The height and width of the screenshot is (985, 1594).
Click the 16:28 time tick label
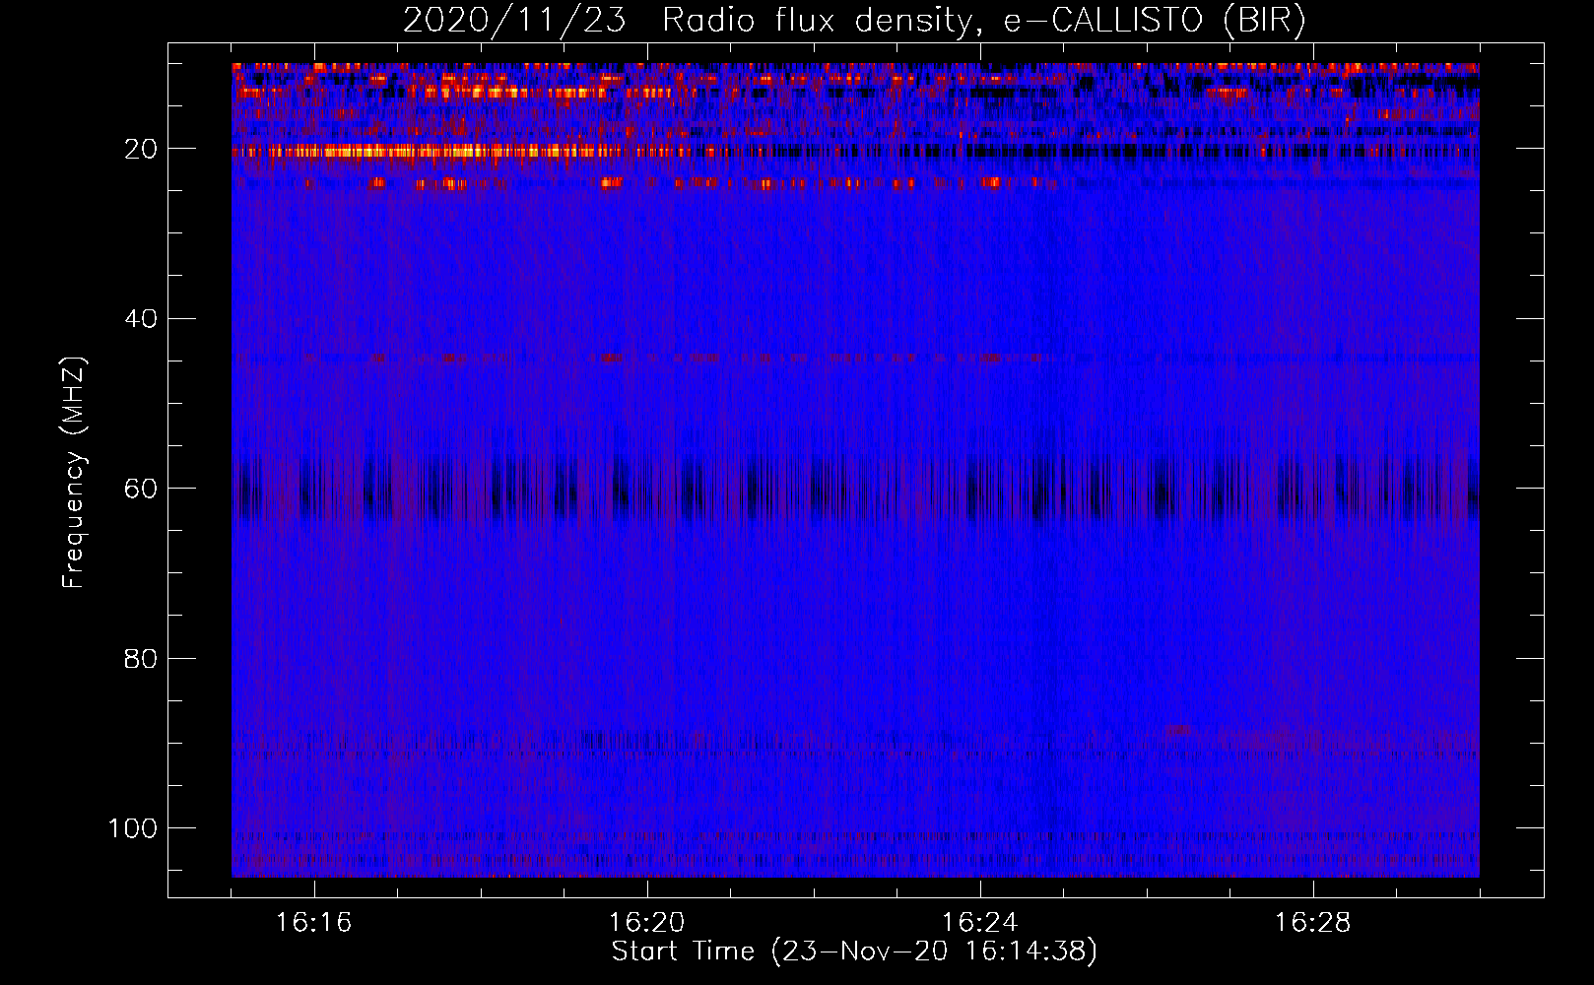coord(1313,923)
